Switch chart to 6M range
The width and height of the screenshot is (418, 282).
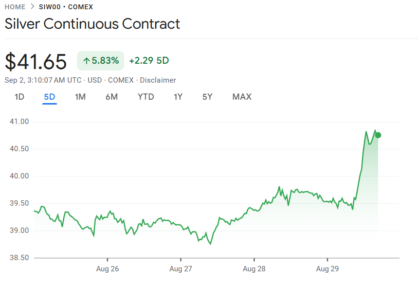coord(111,97)
